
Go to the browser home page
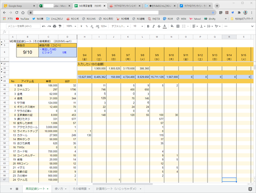(23, 13)
